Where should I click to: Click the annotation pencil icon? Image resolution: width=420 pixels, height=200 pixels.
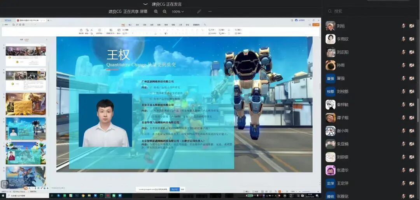pos(199,12)
